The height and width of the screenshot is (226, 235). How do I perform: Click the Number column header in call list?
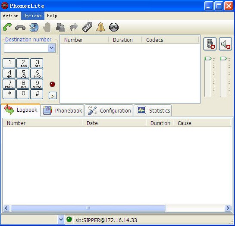pos(85,40)
